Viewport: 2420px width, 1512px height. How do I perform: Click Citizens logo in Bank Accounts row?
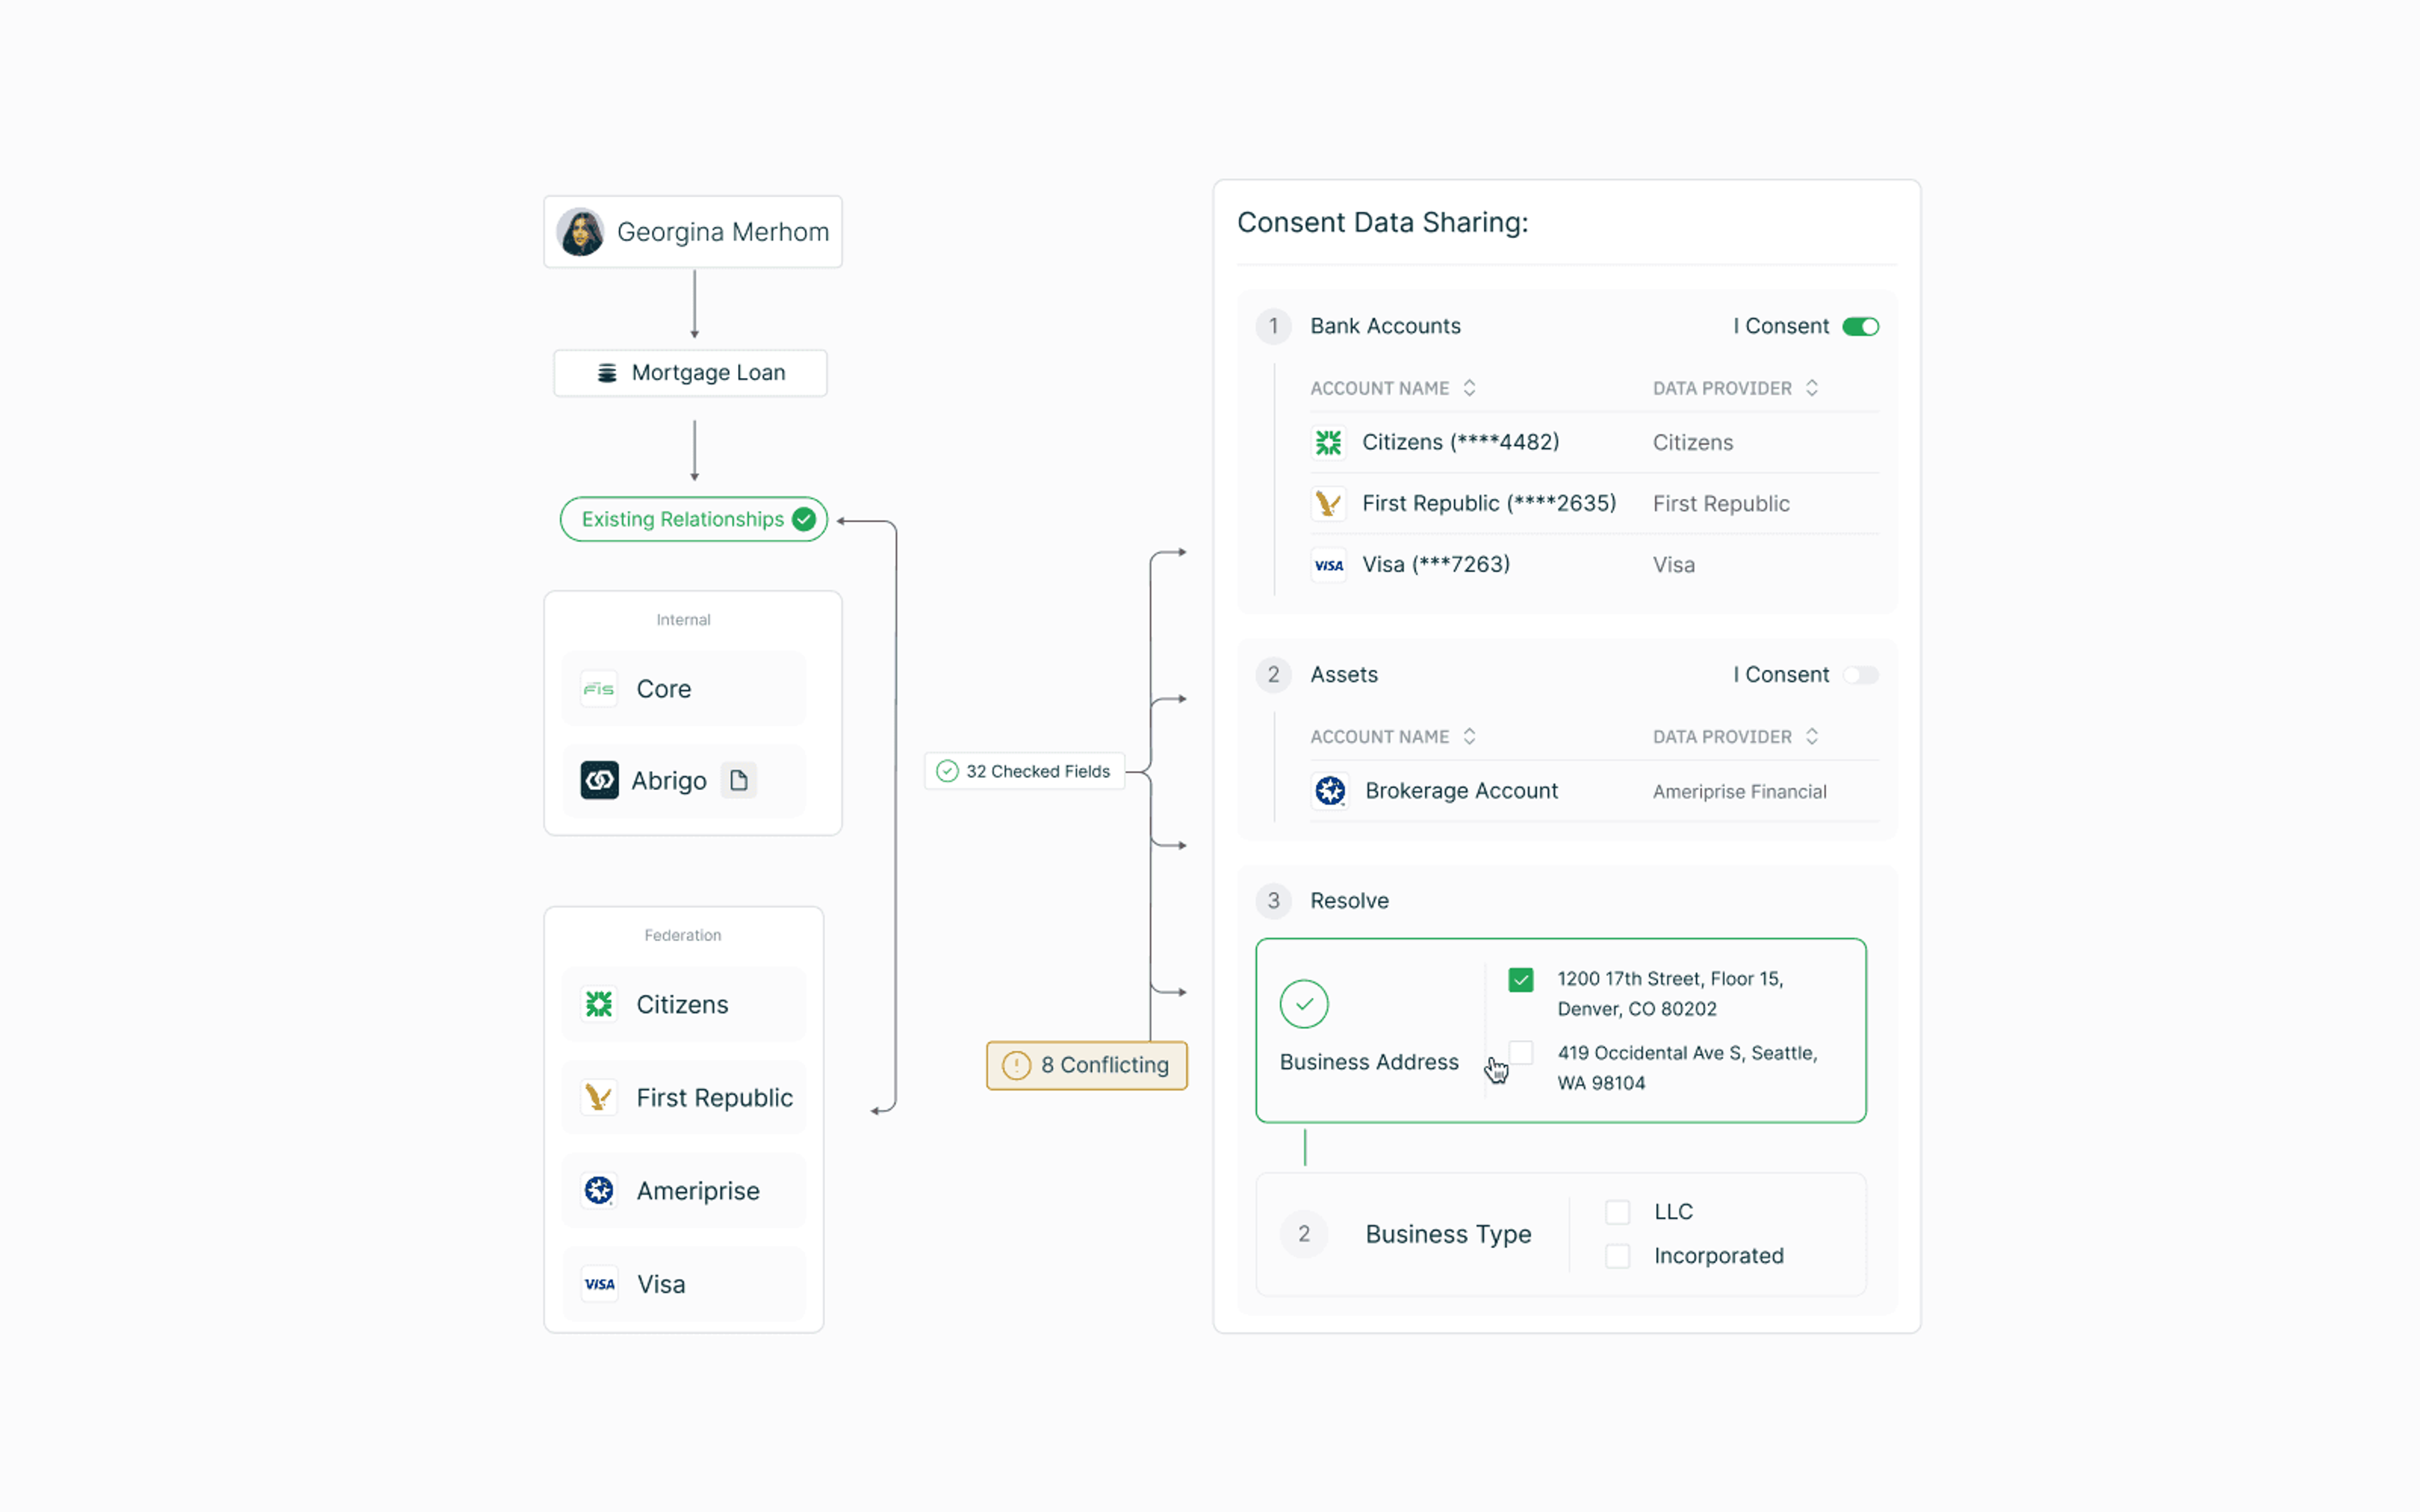click(x=1328, y=442)
